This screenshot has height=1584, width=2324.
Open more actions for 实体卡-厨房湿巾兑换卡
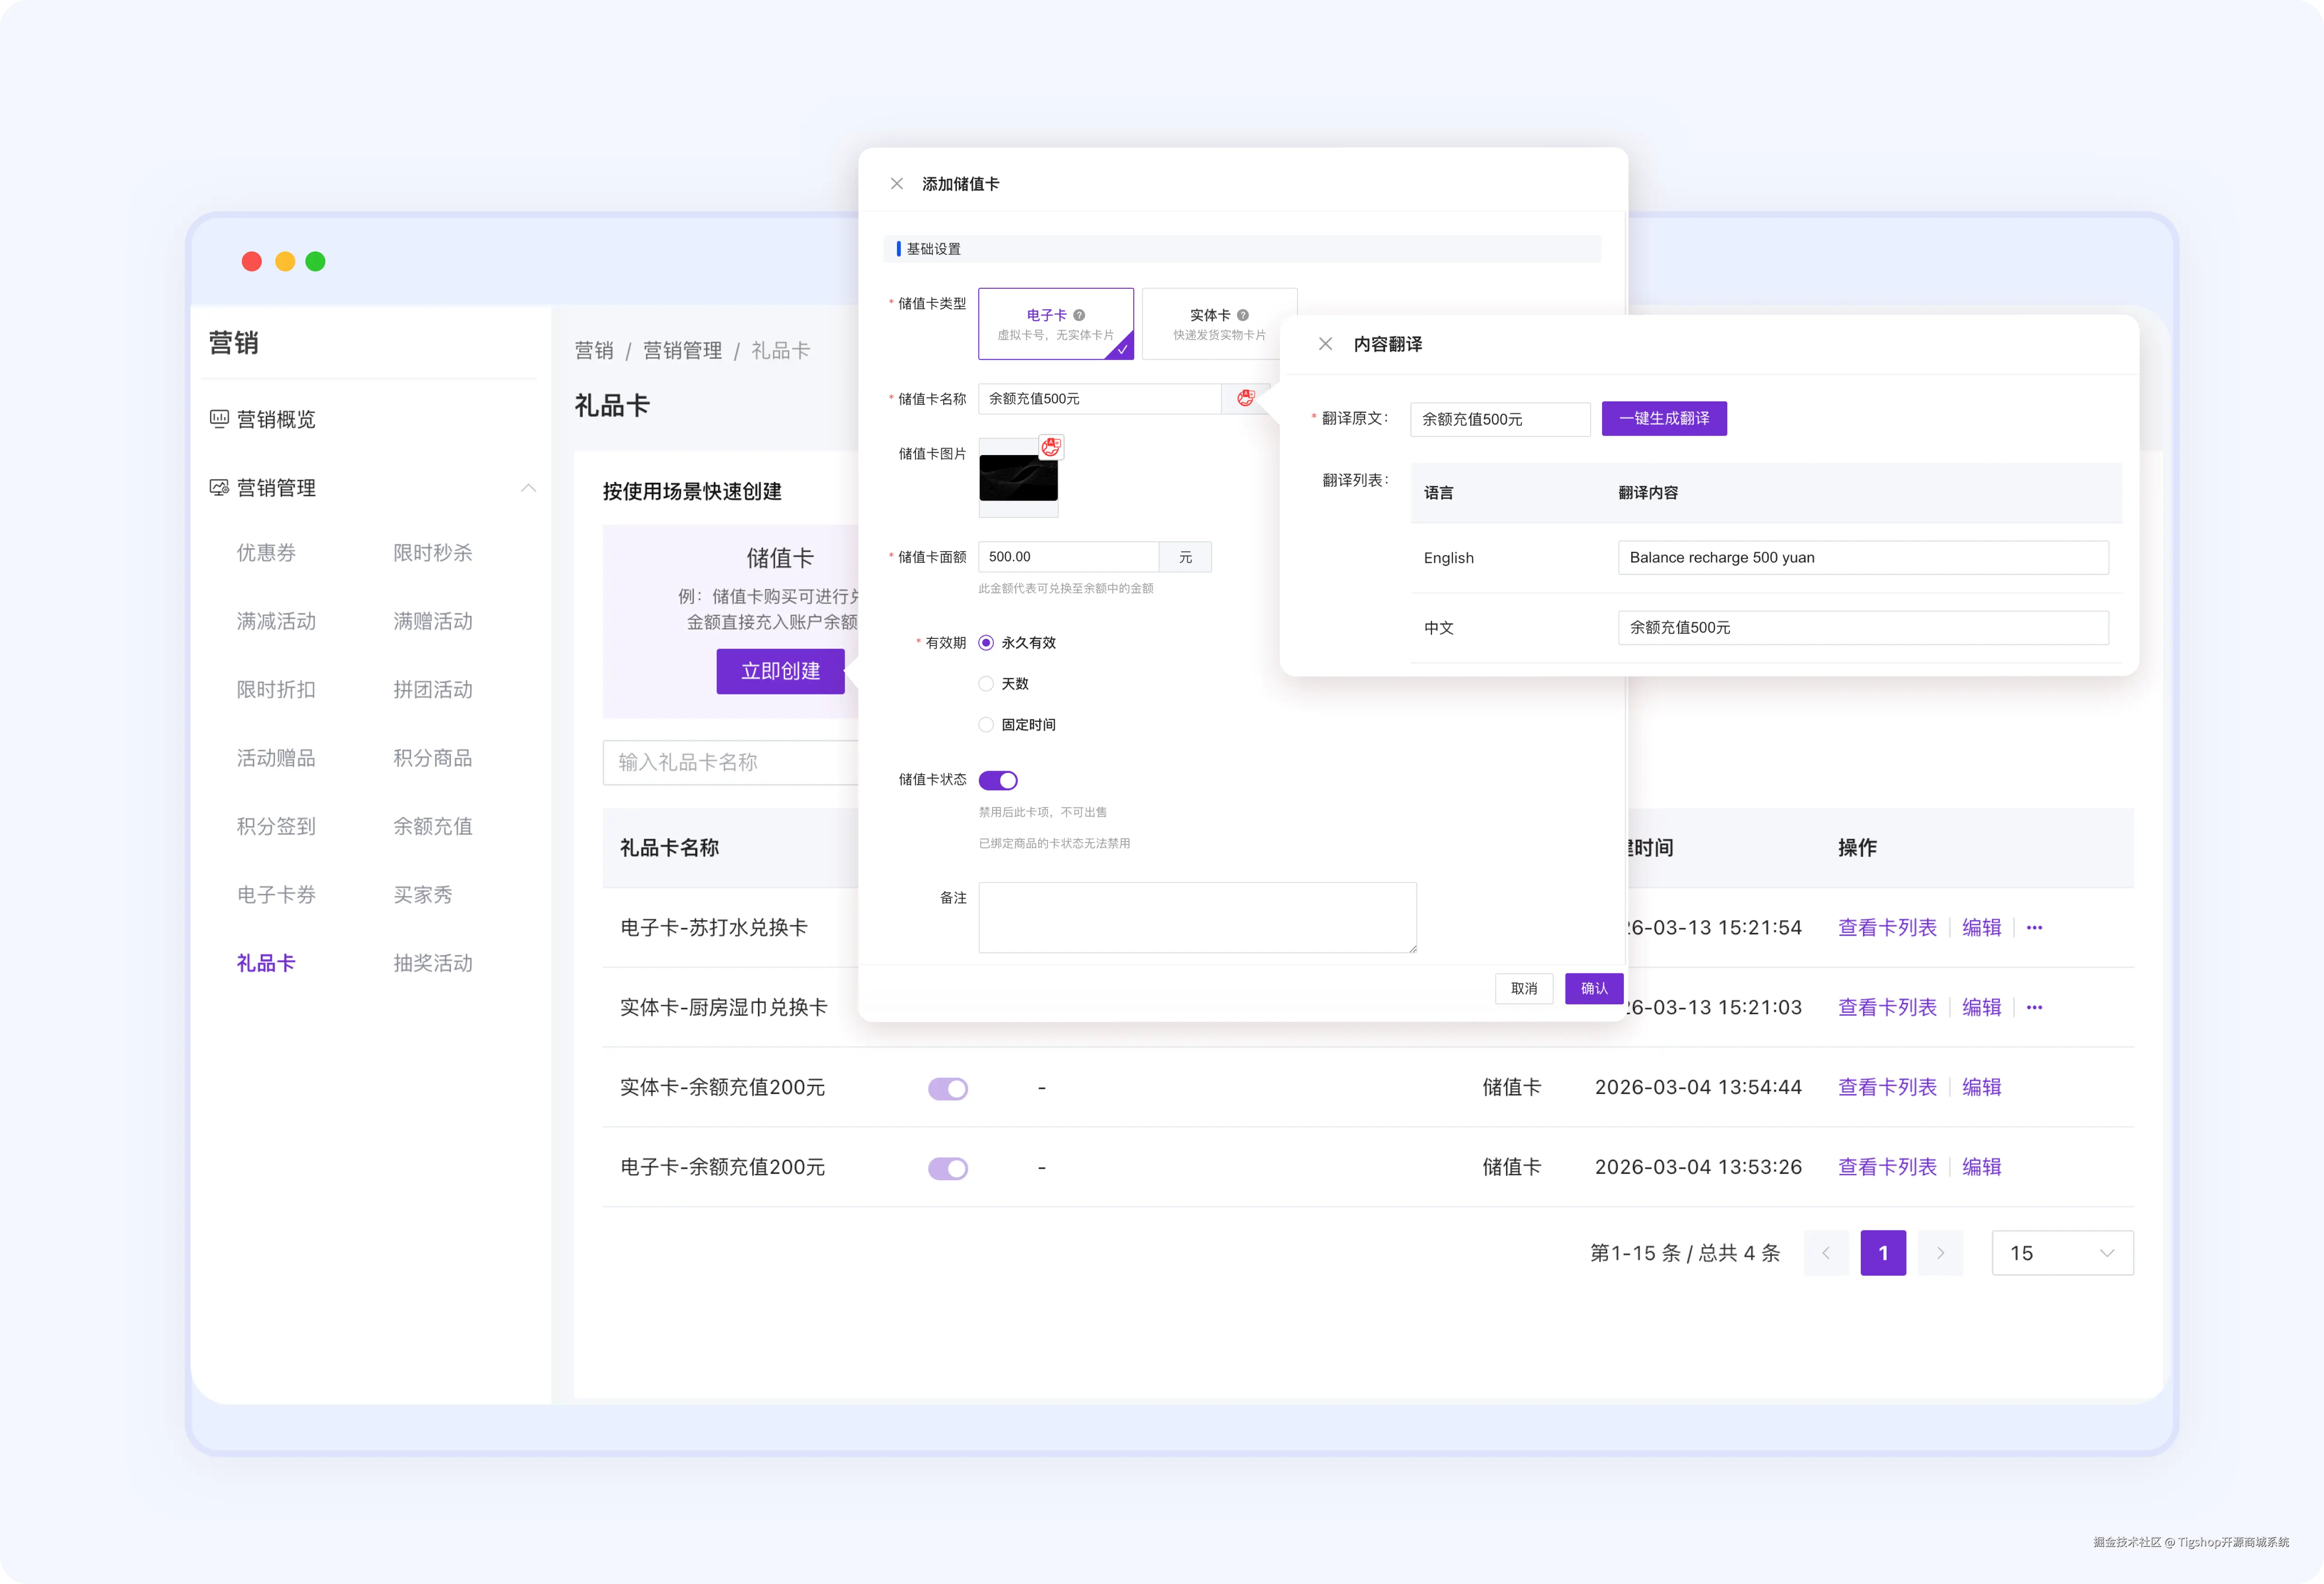tap(2034, 1008)
